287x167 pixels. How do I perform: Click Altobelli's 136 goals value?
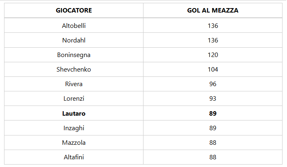click(213, 25)
